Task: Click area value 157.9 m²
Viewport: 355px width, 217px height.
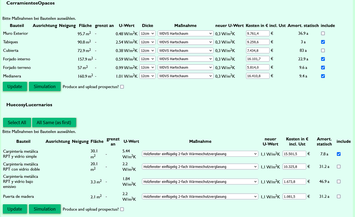Action: click(x=85, y=59)
